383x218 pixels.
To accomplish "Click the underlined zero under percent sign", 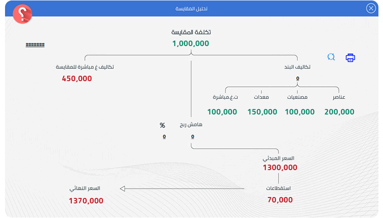I will 164,136.
